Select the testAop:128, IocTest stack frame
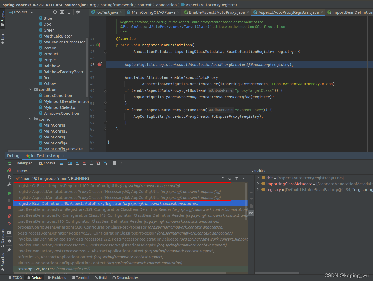 (130, 269)
